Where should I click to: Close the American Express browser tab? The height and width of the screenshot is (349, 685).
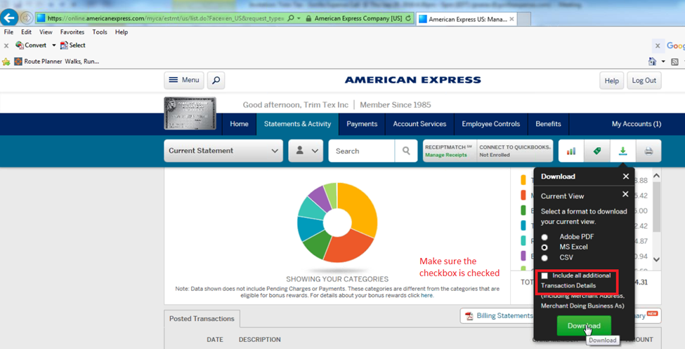511,19
